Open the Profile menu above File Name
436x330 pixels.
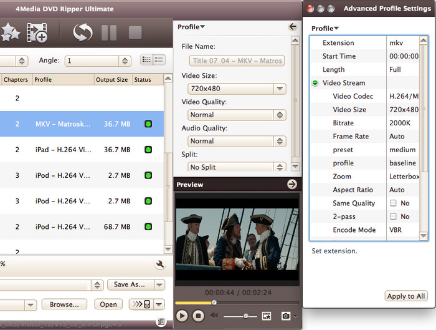point(191,27)
